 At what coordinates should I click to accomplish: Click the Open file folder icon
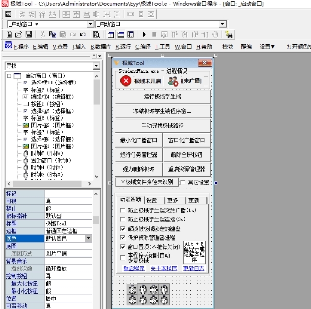click(x=19, y=35)
